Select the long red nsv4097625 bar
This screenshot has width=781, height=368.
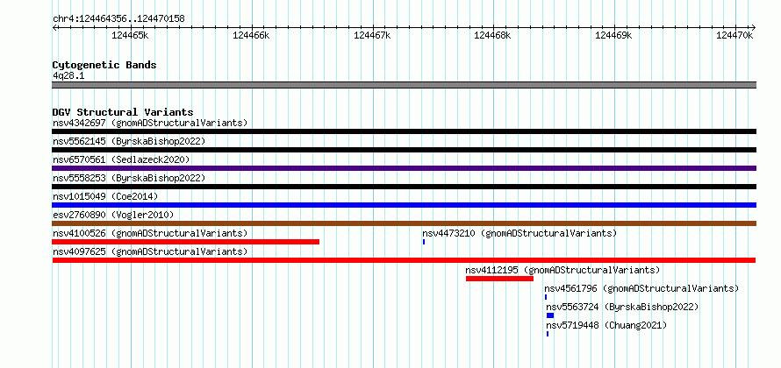[x=404, y=260]
